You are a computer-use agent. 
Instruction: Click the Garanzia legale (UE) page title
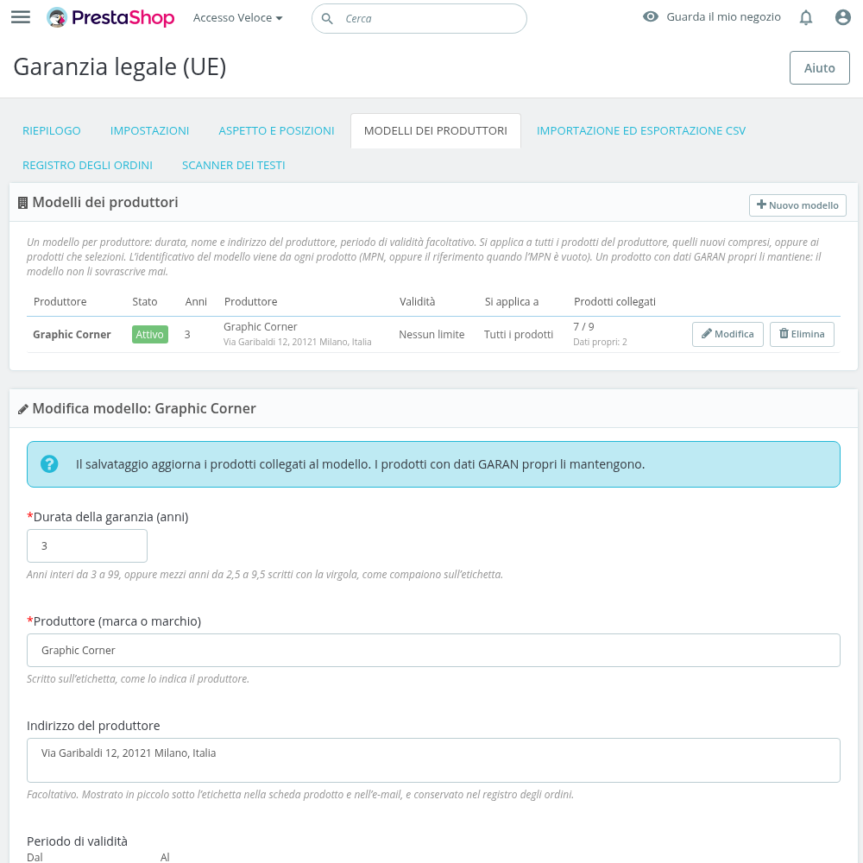click(119, 67)
